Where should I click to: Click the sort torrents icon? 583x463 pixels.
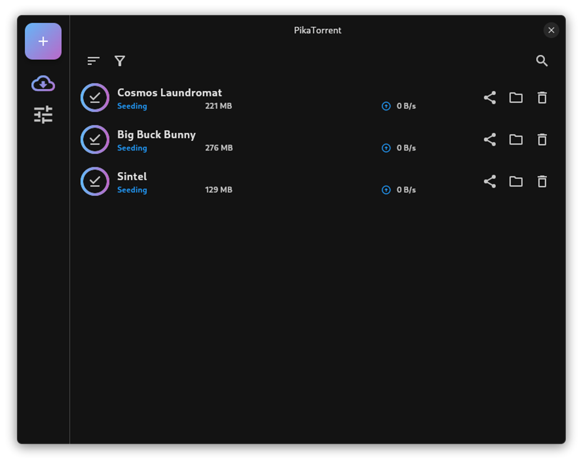point(93,61)
